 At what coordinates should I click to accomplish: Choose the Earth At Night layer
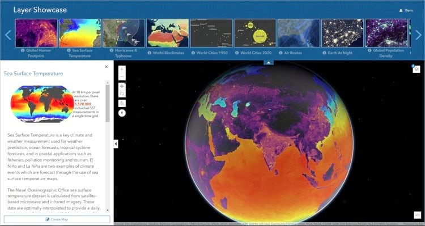click(343, 33)
